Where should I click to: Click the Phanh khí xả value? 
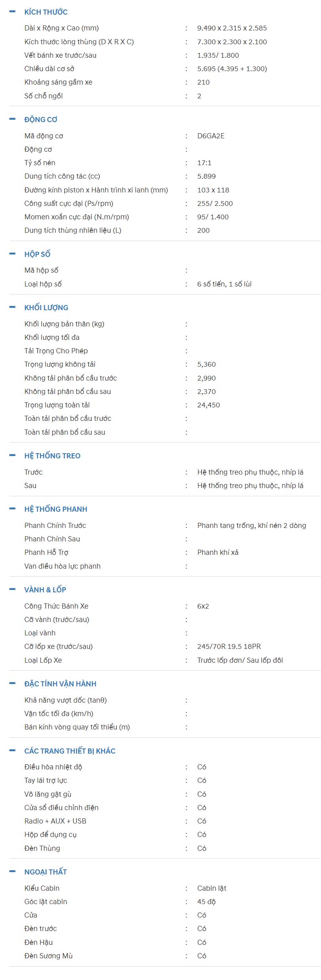[218, 552]
